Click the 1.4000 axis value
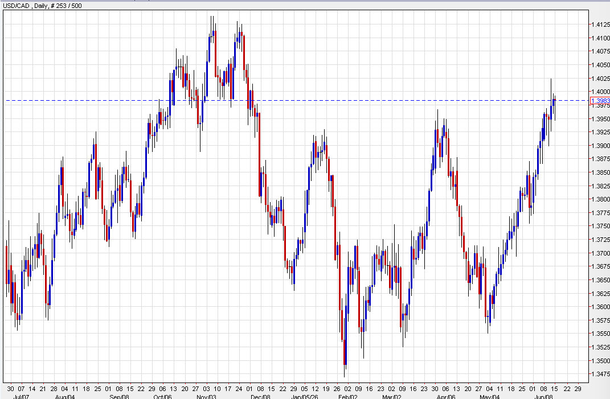The image size is (610, 399). click(600, 92)
